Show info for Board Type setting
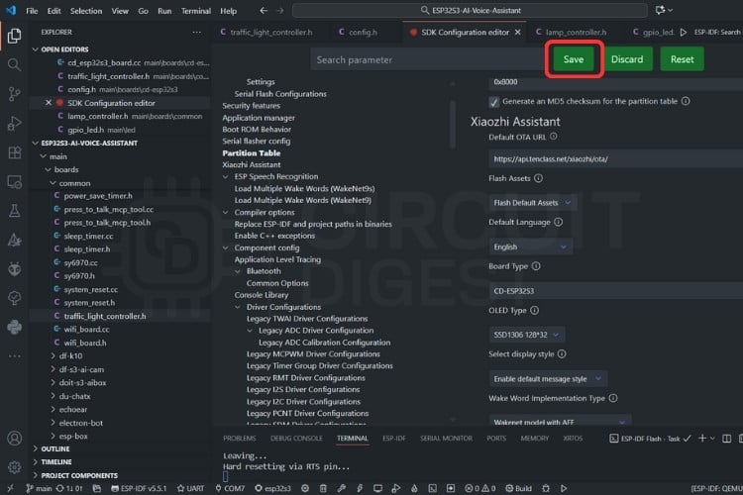The image size is (743, 495). point(536,266)
